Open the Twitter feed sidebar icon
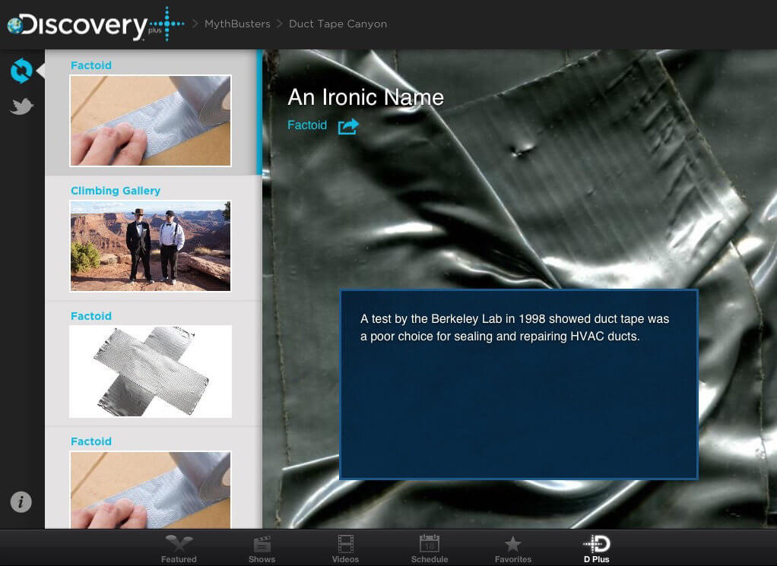Image resolution: width=777 pixels, height=566 pixels. (x=21, y=106)
